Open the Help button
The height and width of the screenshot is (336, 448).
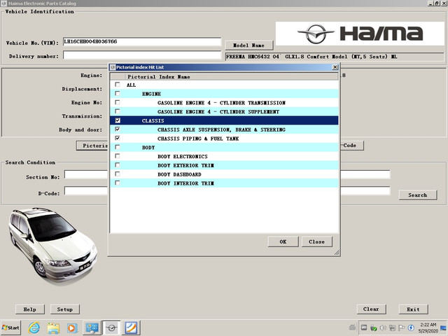pyautogui.click(x=29, y=309)
